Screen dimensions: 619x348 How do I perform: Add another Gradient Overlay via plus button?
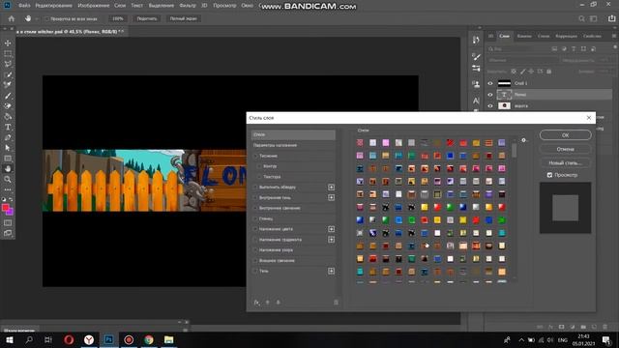331,240
